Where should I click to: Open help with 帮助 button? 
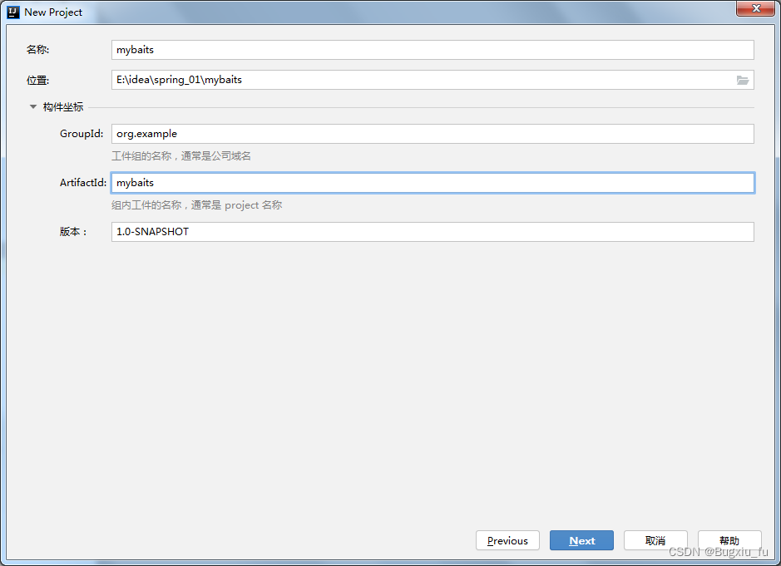[729, 540]
